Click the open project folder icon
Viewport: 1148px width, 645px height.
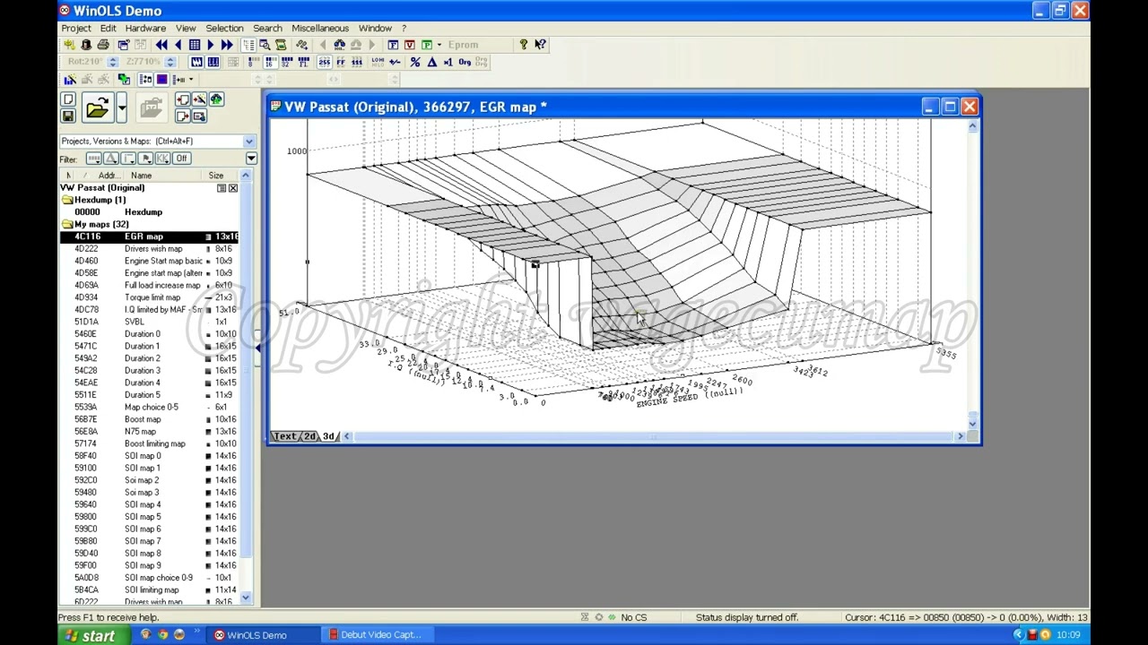[x=98, y=107]
